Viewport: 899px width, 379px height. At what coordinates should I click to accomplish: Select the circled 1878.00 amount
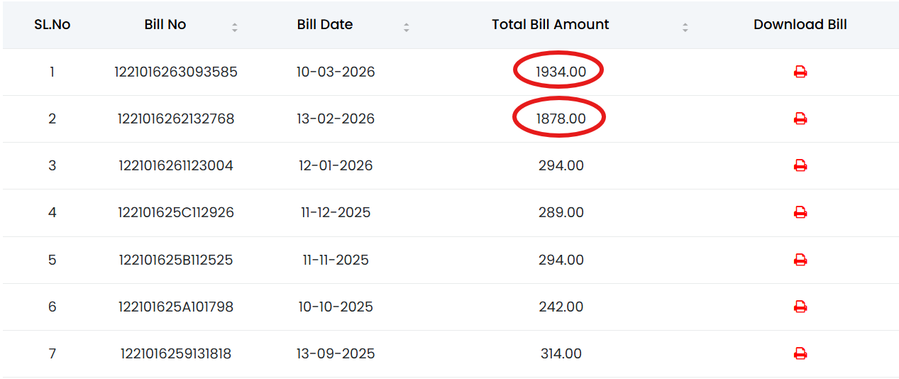561,119
